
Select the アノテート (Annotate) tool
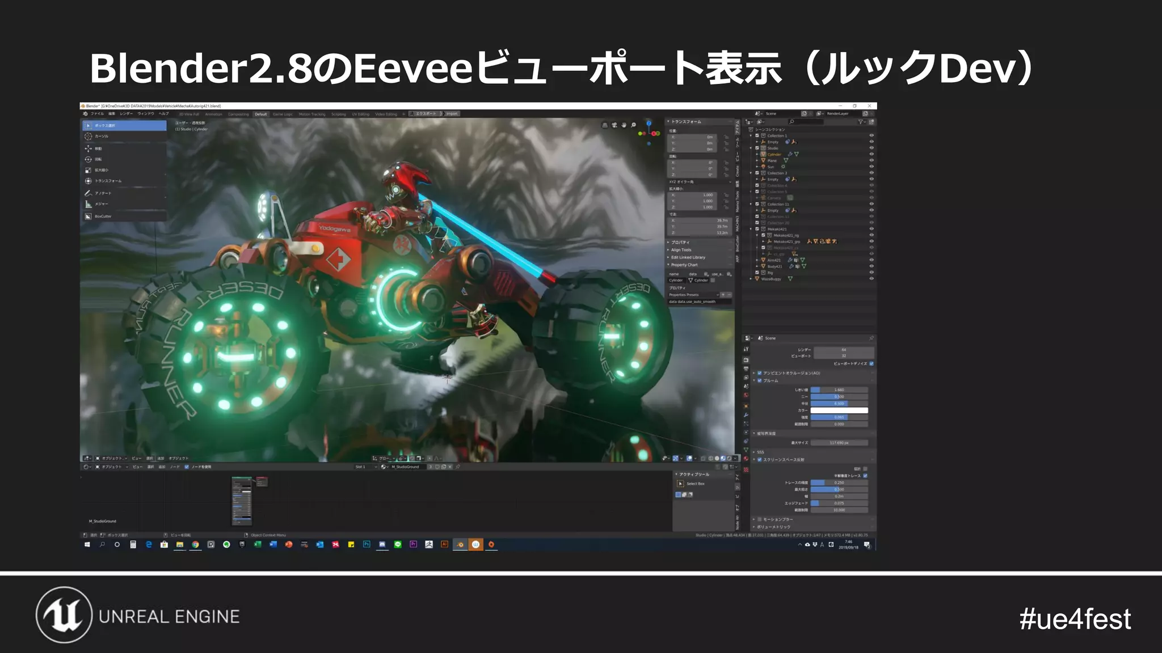tap(124, 193)
